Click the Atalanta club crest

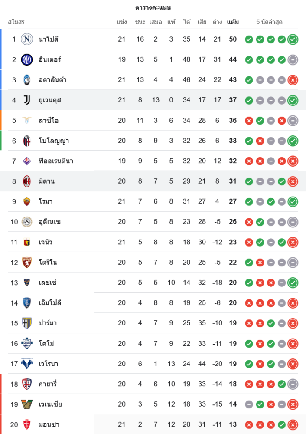click(27, 80)
